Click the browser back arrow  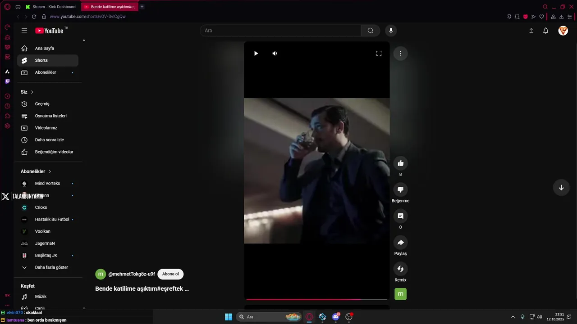(18, 17)
